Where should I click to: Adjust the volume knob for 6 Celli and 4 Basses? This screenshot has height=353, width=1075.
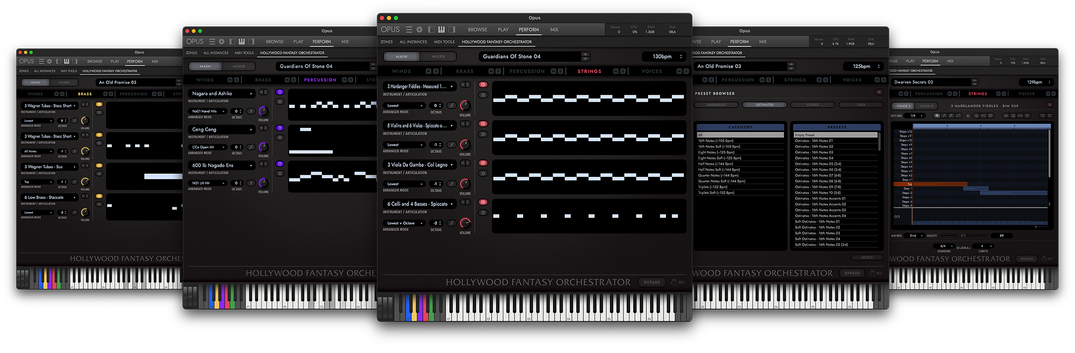tap(465, 222)
